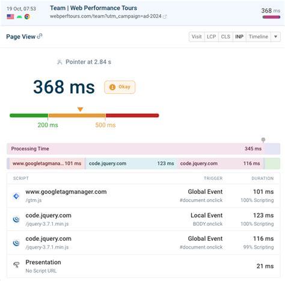
Task: Open the external URL link icon
Action: coord(165,17)
